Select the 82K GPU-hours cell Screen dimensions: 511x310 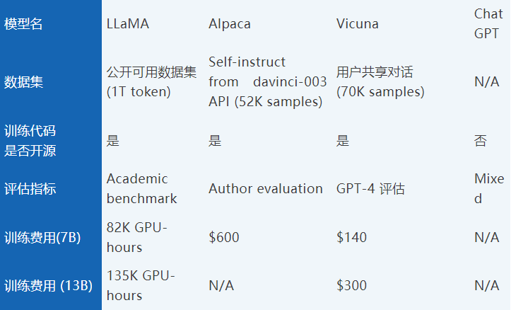pos(137,238)
